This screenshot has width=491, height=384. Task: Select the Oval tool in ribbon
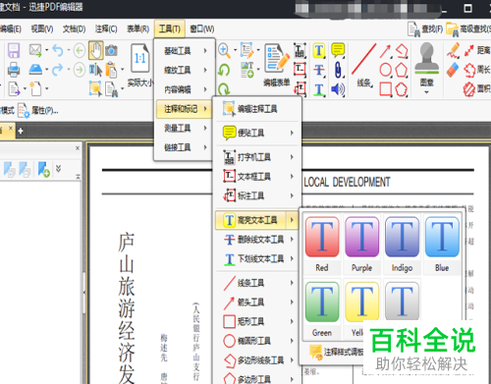tap(386, 70)
